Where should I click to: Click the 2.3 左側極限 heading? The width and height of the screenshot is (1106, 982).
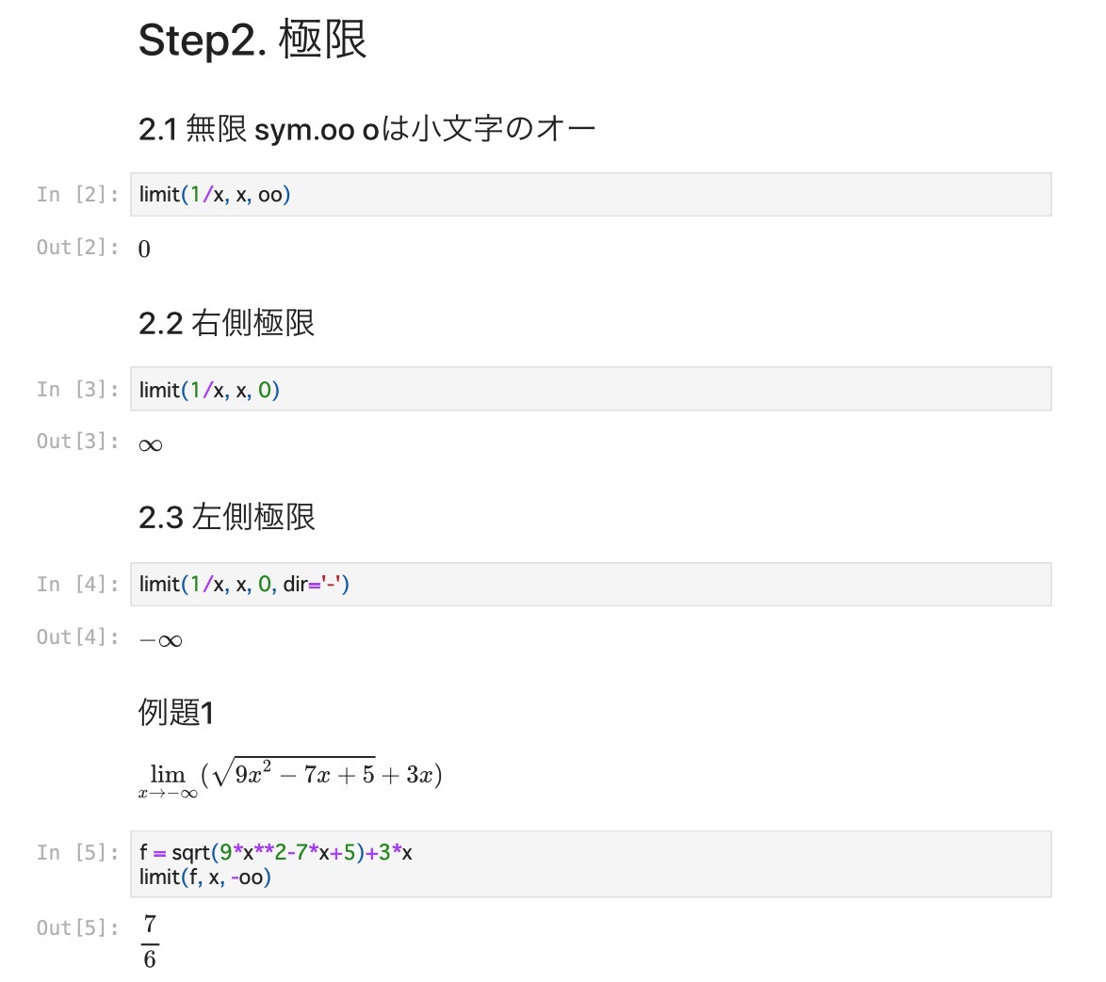coord(226,518)
